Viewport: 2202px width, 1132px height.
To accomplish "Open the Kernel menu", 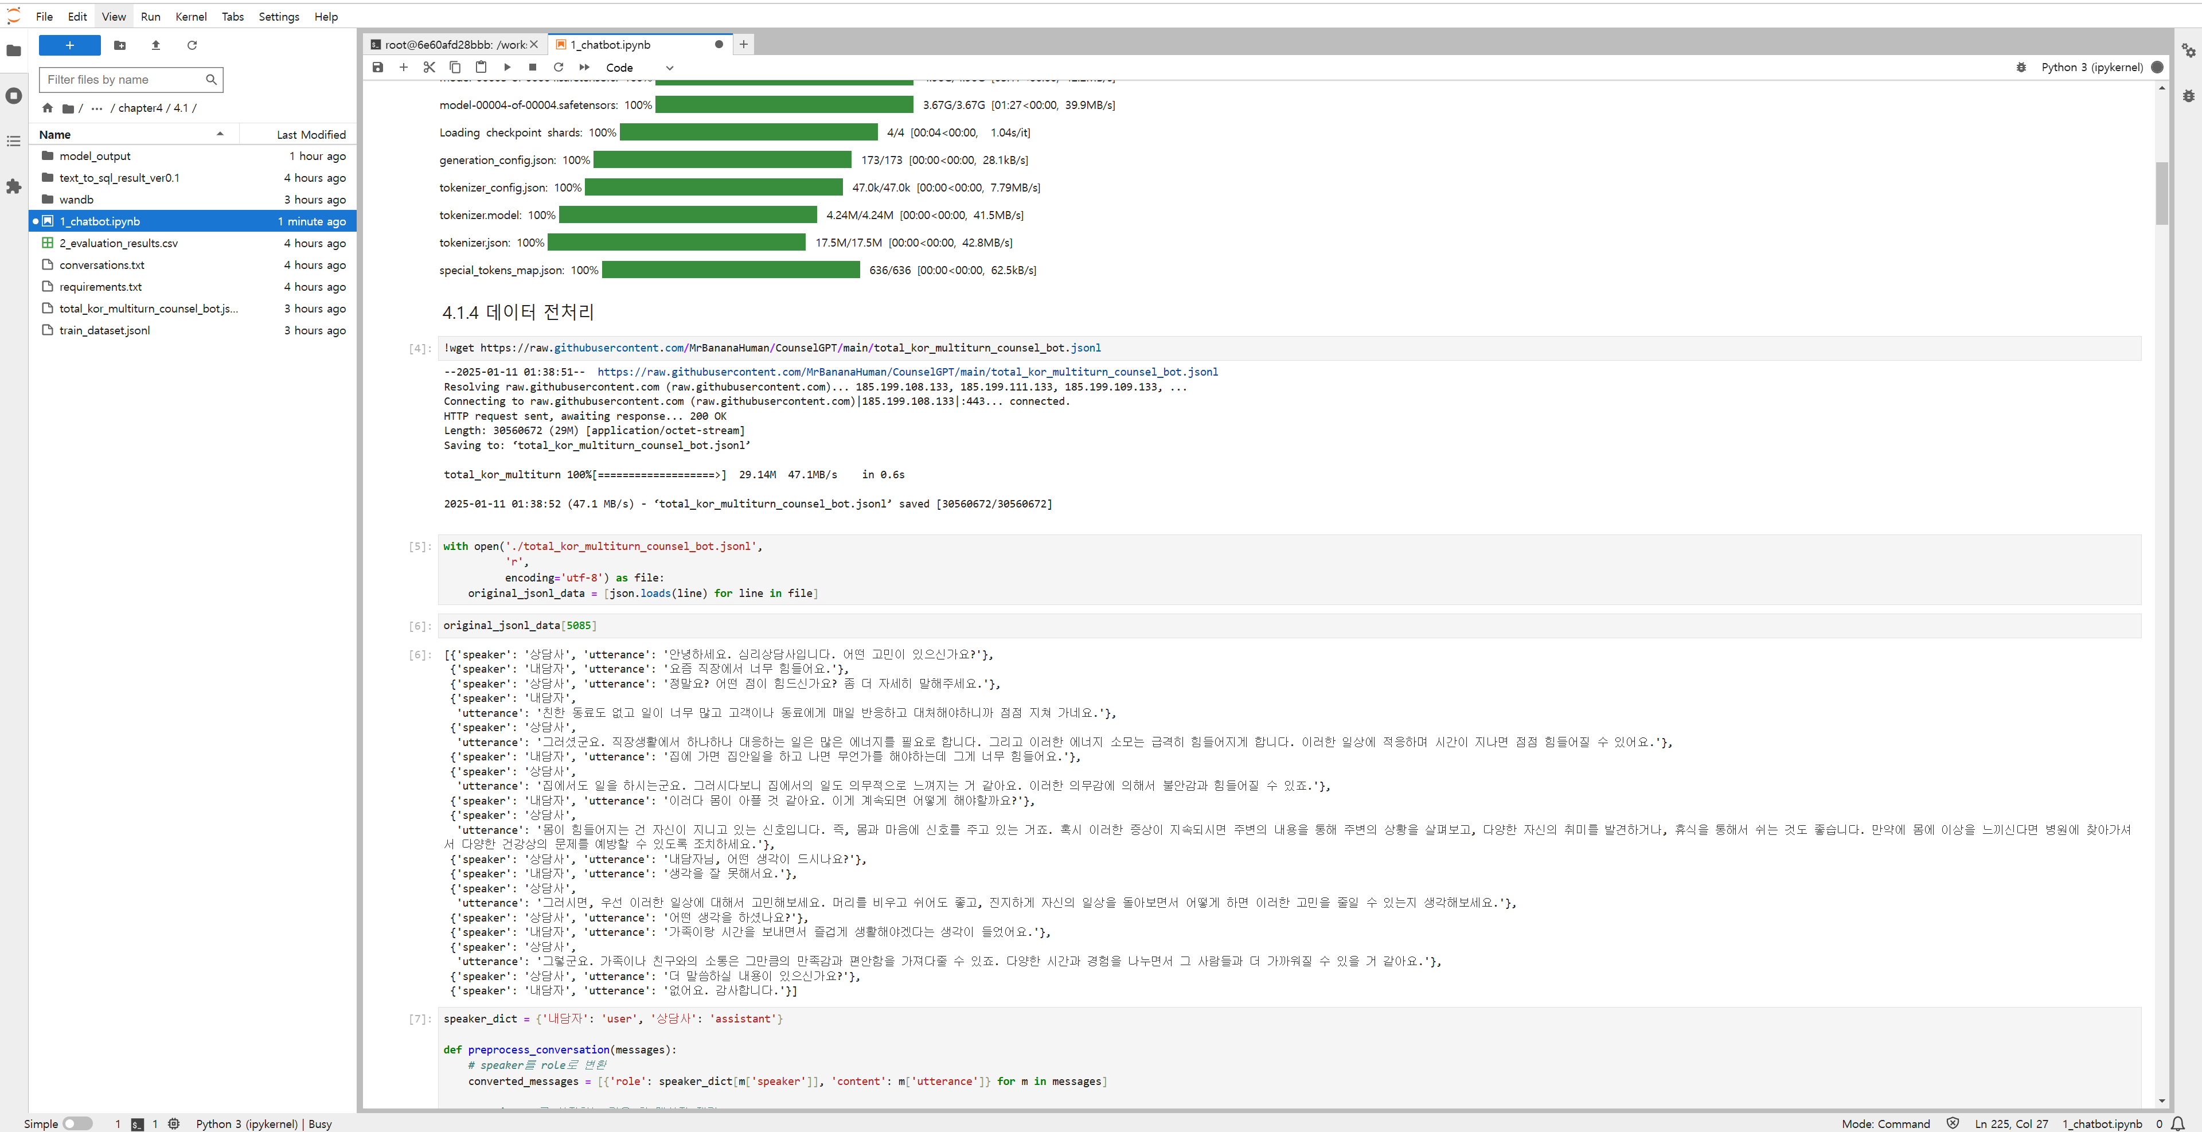I will (190, 16).
